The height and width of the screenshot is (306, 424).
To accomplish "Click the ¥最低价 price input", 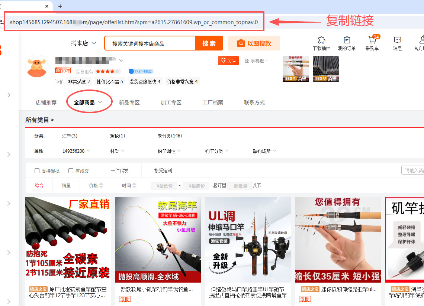I will [163, 186].
